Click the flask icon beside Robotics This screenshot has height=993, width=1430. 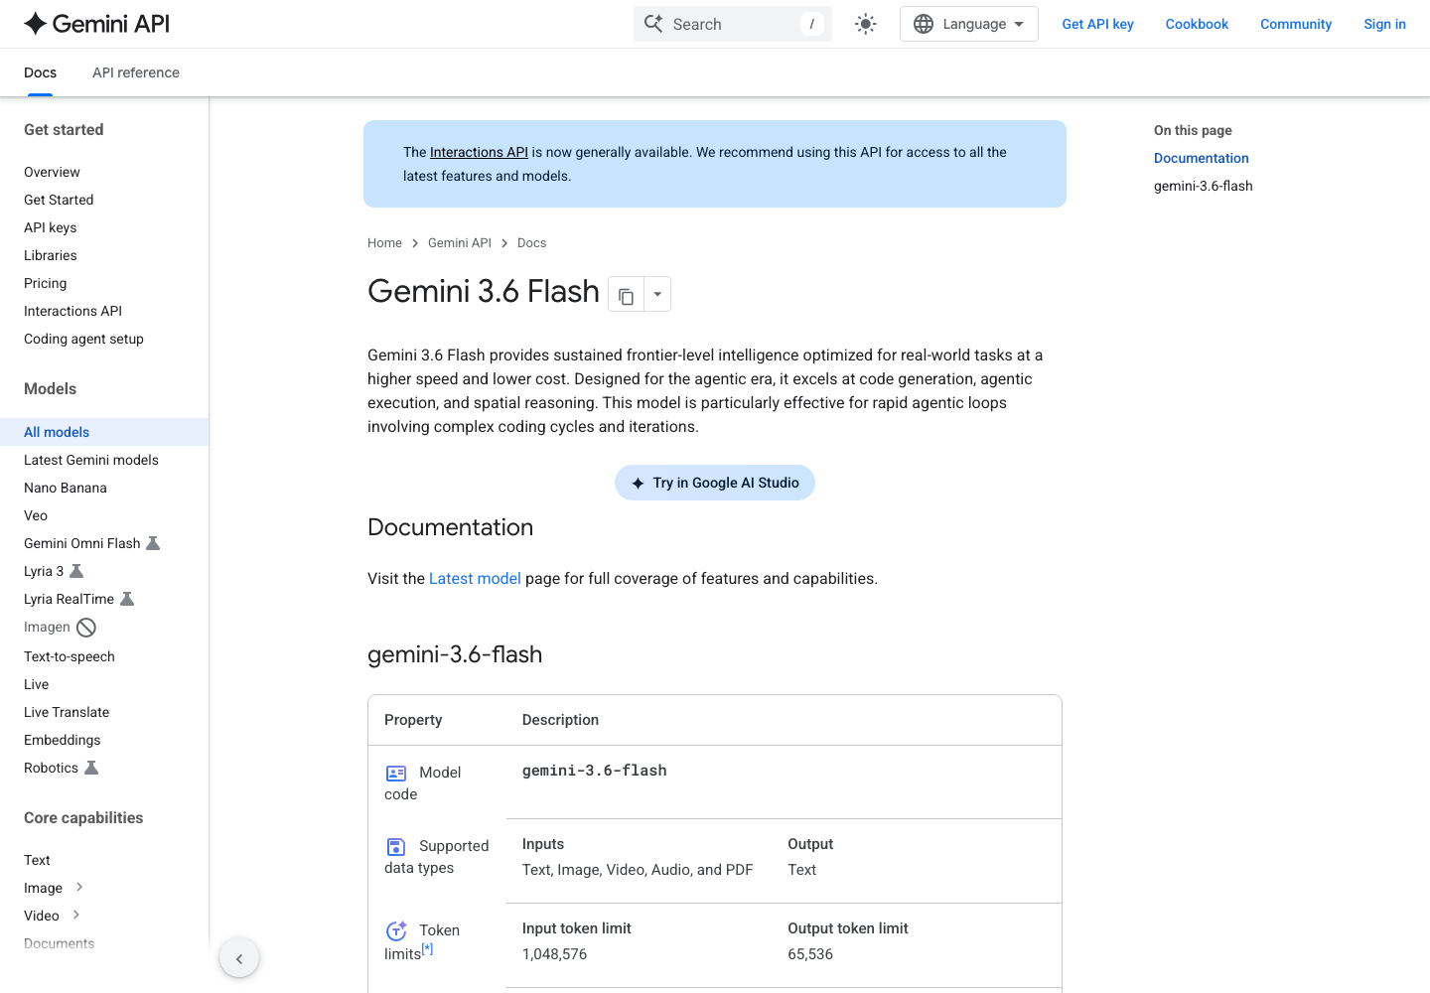tap(91, 768)
